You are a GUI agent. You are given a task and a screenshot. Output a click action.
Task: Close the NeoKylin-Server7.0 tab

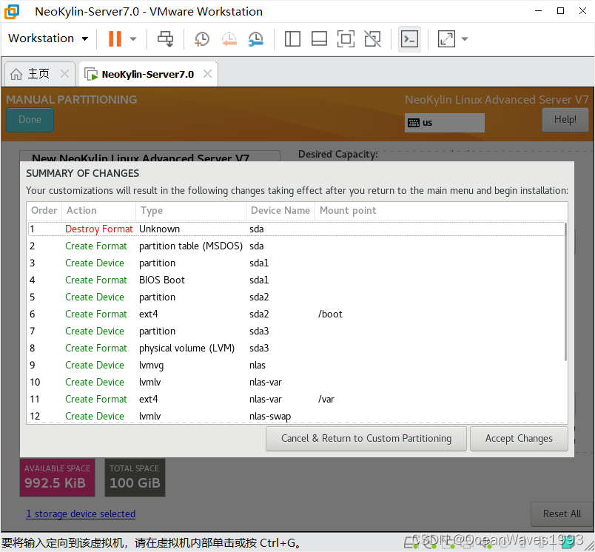point(207,73)
